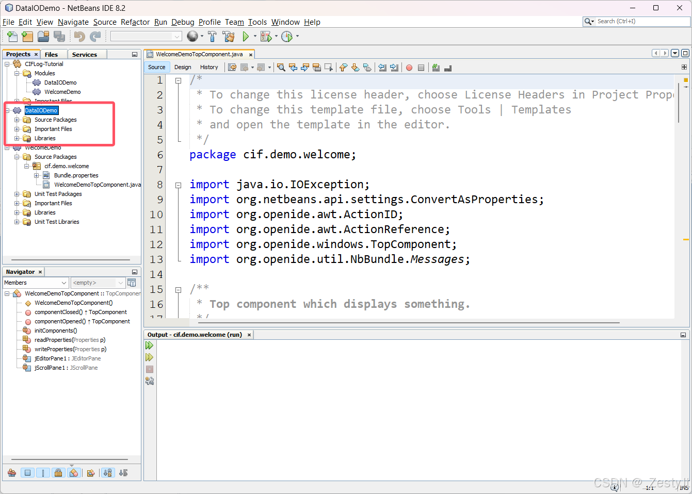This screenshot has width=692, height=494.
Task: Click the Debug Project toolbar icon
Action: 265,36
